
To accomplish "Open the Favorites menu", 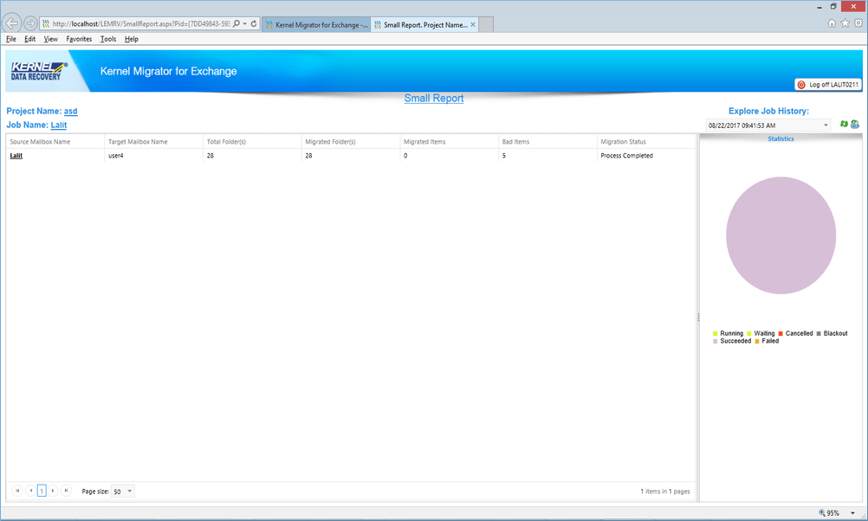I will coord(79,39).
